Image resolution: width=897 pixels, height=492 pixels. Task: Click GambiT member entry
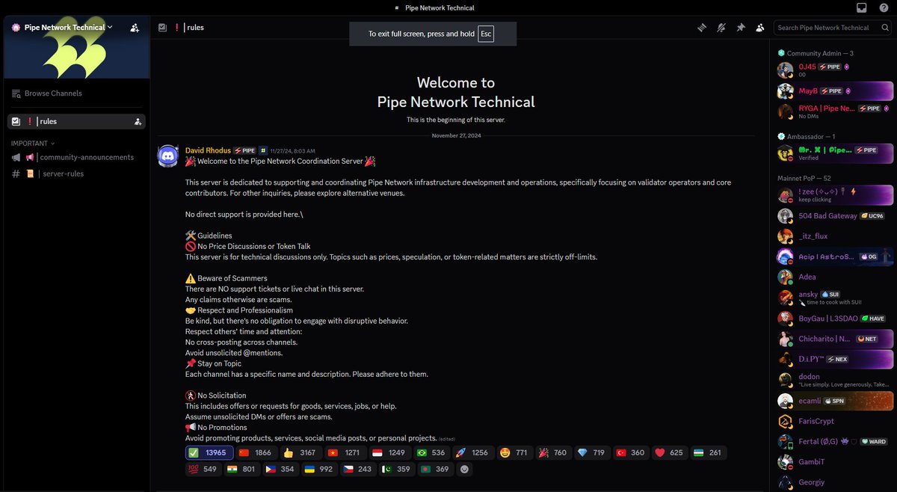[834, 462]
